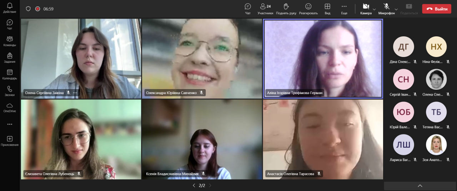This screenshot has height=191, width=457.
Task: Toggle the Микрофон mute state
Action: [x=386, y=9]
